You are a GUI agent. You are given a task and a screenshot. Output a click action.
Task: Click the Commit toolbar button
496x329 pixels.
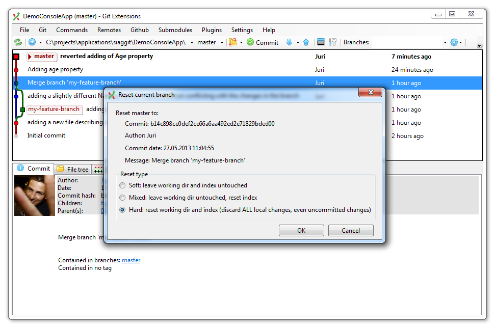pyautogui.click(x=263, y=42)
